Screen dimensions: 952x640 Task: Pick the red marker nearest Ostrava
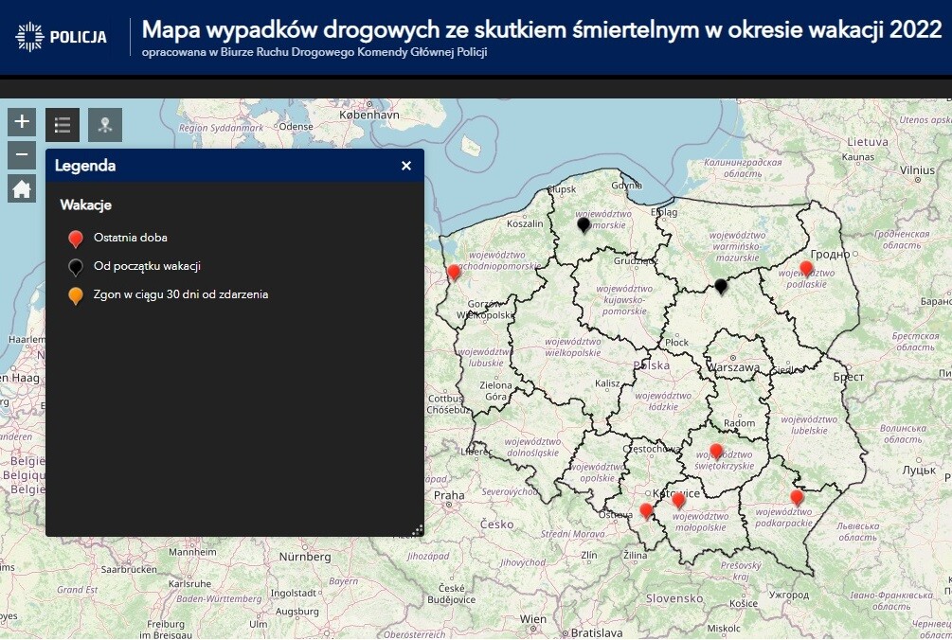pos(646,511)
